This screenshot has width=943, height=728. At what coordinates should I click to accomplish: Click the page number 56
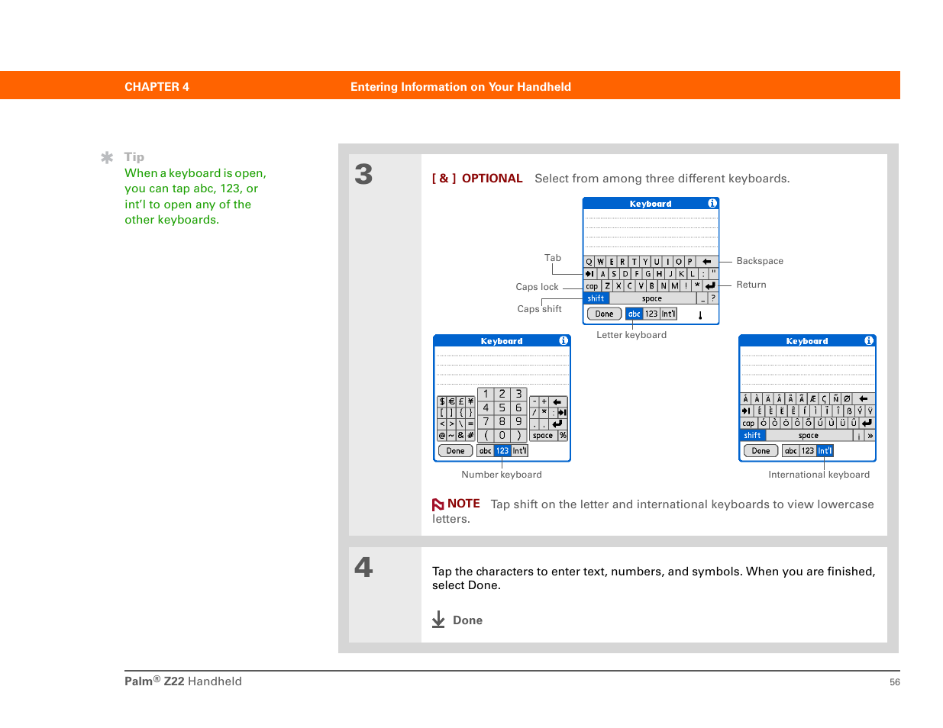pos(895,682)
